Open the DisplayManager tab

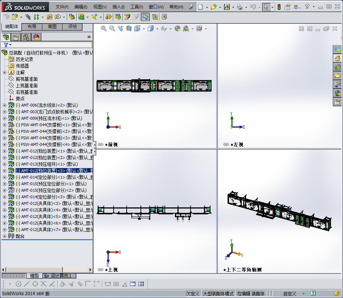point(36,37)
